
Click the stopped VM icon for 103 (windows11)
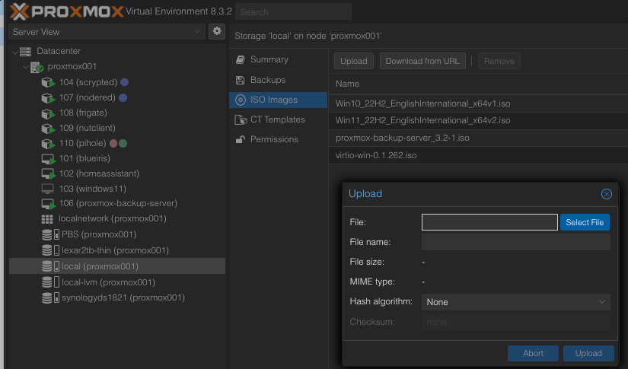47,189
